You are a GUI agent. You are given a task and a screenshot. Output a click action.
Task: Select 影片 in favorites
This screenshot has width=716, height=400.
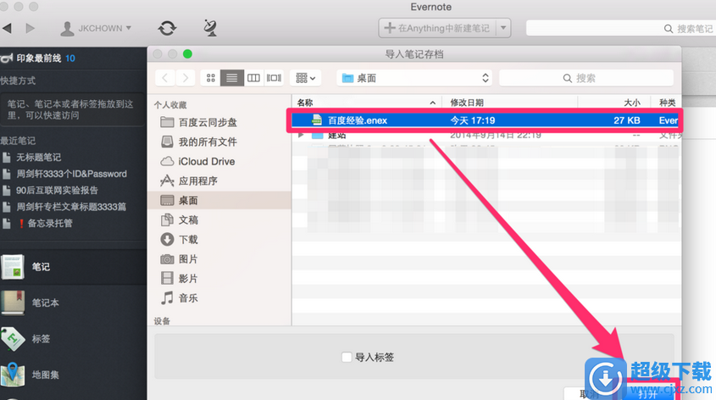click(x=180, y=279)
